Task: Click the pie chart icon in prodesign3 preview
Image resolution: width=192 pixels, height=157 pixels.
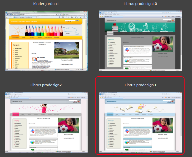Action: pyautogui.click(x=126, y=142)
